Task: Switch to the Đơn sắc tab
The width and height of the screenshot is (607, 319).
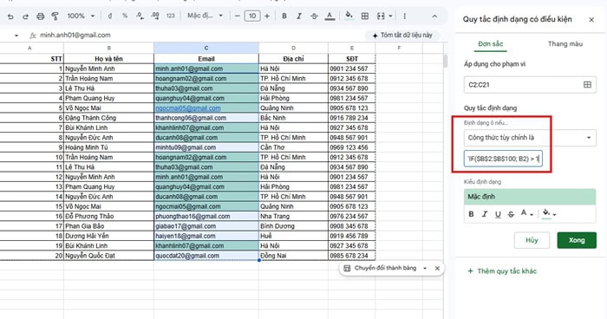Action: click(x=491, y=43)
